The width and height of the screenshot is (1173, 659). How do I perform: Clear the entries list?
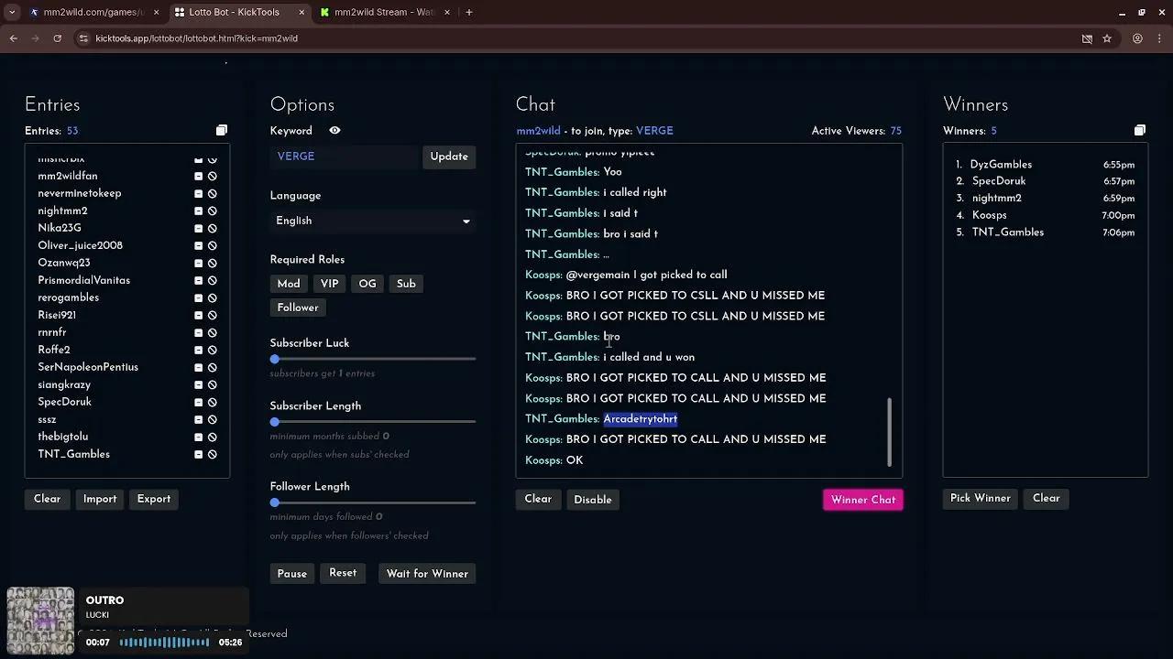point(47,499)
